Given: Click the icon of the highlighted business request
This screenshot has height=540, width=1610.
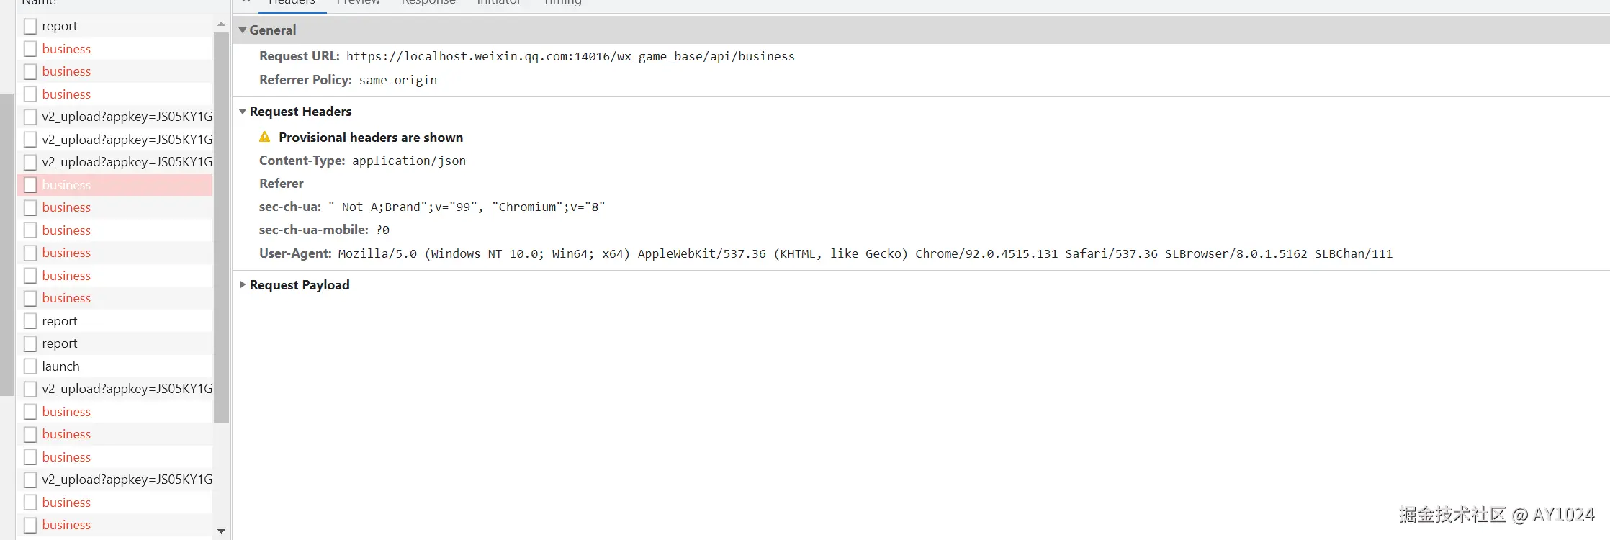Looking at the screenshot, I should click(x=30, y=185).
